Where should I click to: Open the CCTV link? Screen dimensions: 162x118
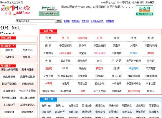[99, 61]
